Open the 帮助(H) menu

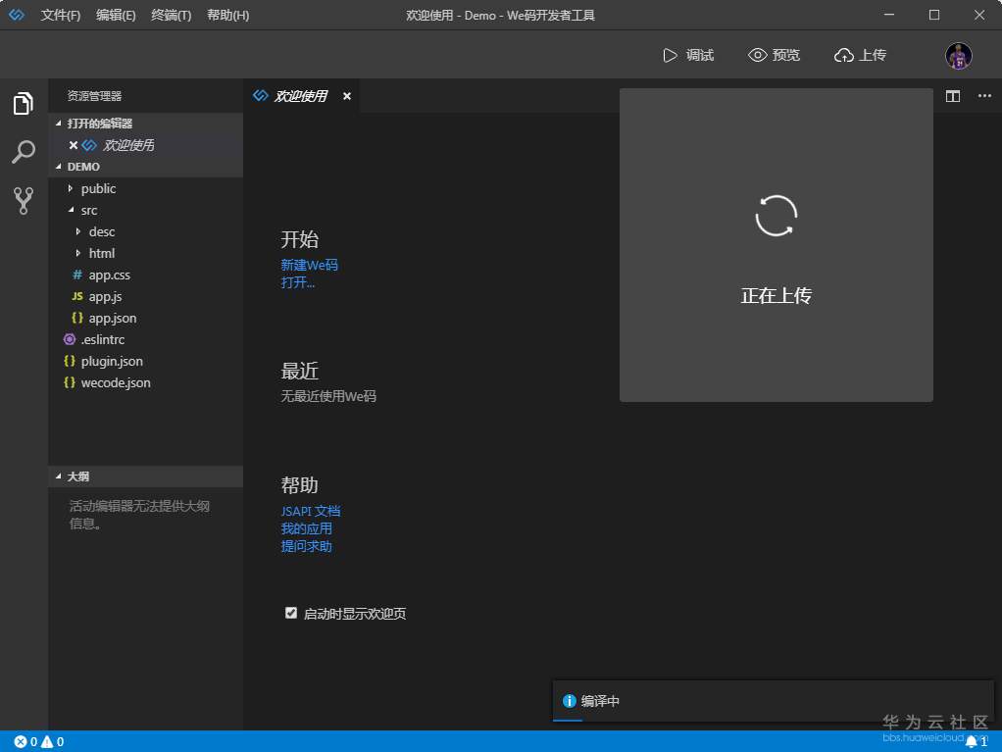(x=228, y=15)
